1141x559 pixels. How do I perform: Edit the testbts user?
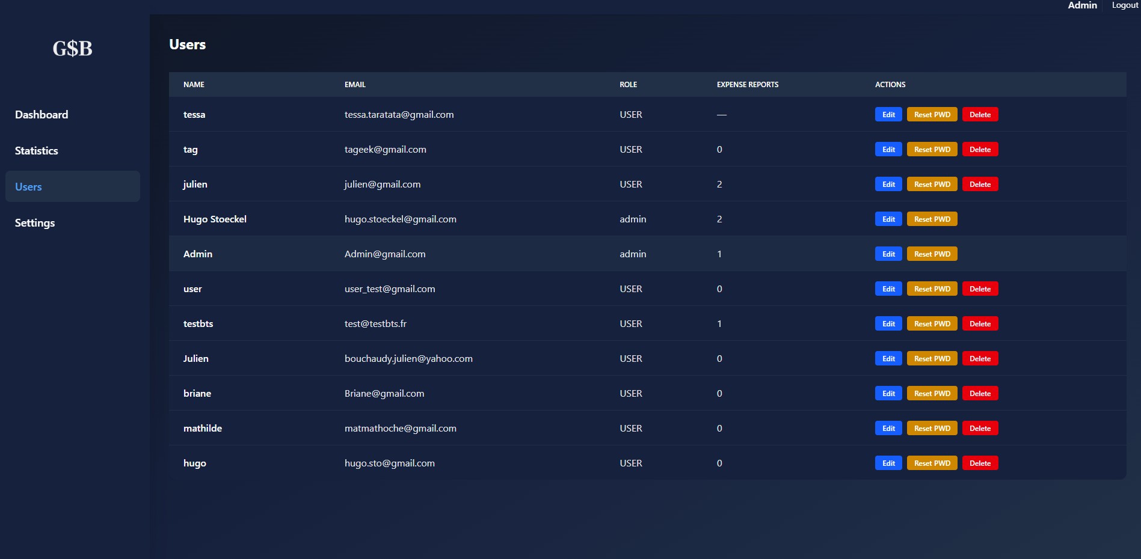point(888,324)
